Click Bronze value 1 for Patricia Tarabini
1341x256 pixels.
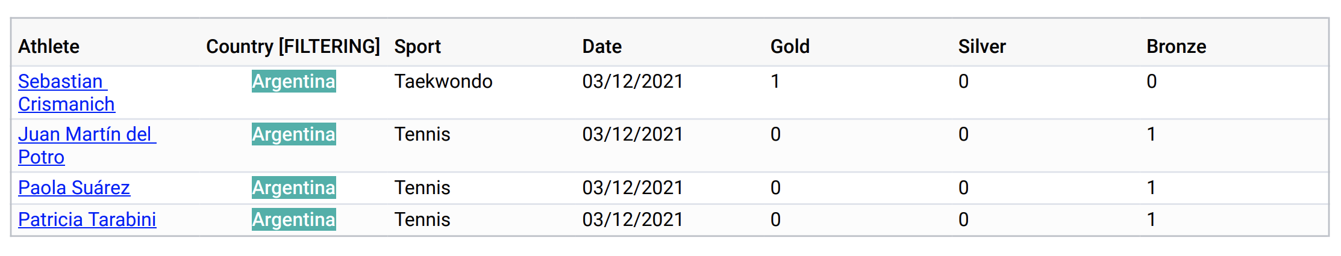(1151, 219)
